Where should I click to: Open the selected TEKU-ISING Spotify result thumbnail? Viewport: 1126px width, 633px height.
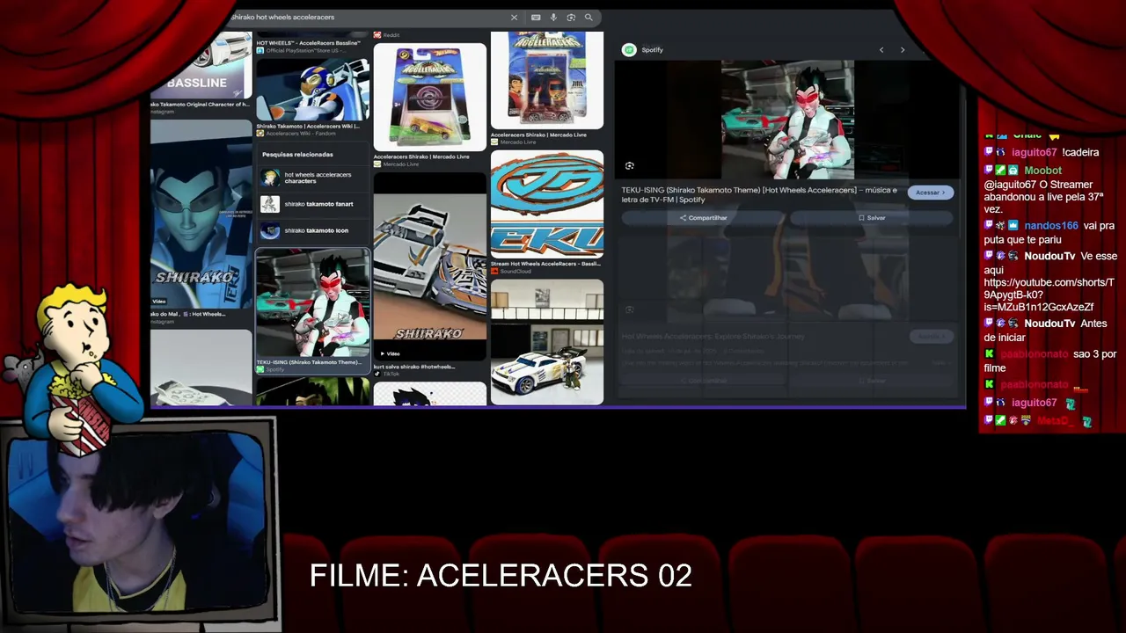[x=312, y=304]
